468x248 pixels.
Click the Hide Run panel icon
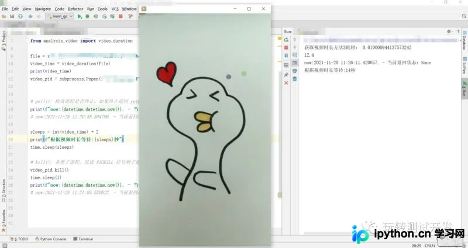[458, 32]
